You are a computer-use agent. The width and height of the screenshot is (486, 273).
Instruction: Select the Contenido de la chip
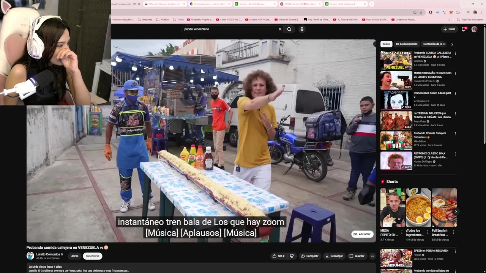coord(435,44)
